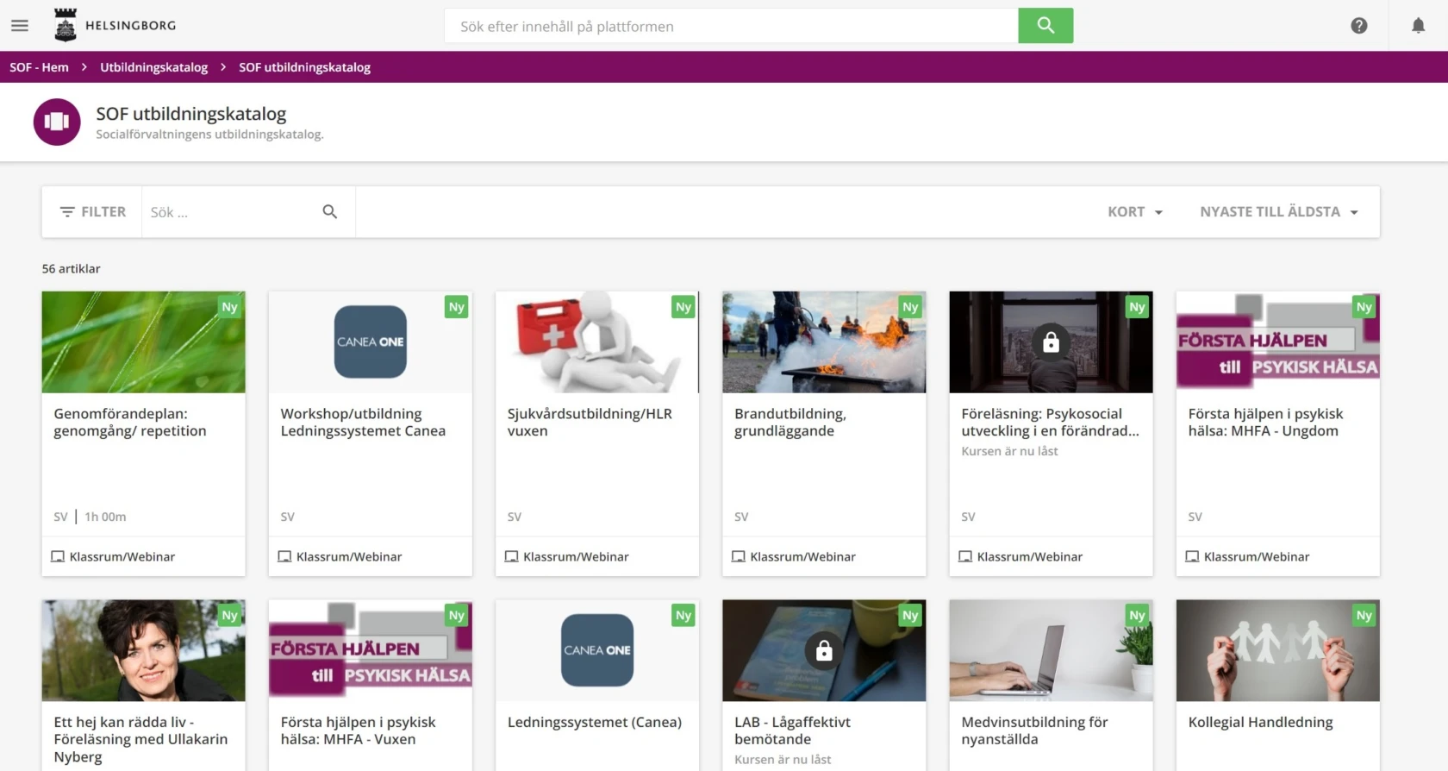Open Föreläsning: Psykosocial utveckling title
The width and height of the screenshot is (1448, 771).
(x=1050, y=423)
